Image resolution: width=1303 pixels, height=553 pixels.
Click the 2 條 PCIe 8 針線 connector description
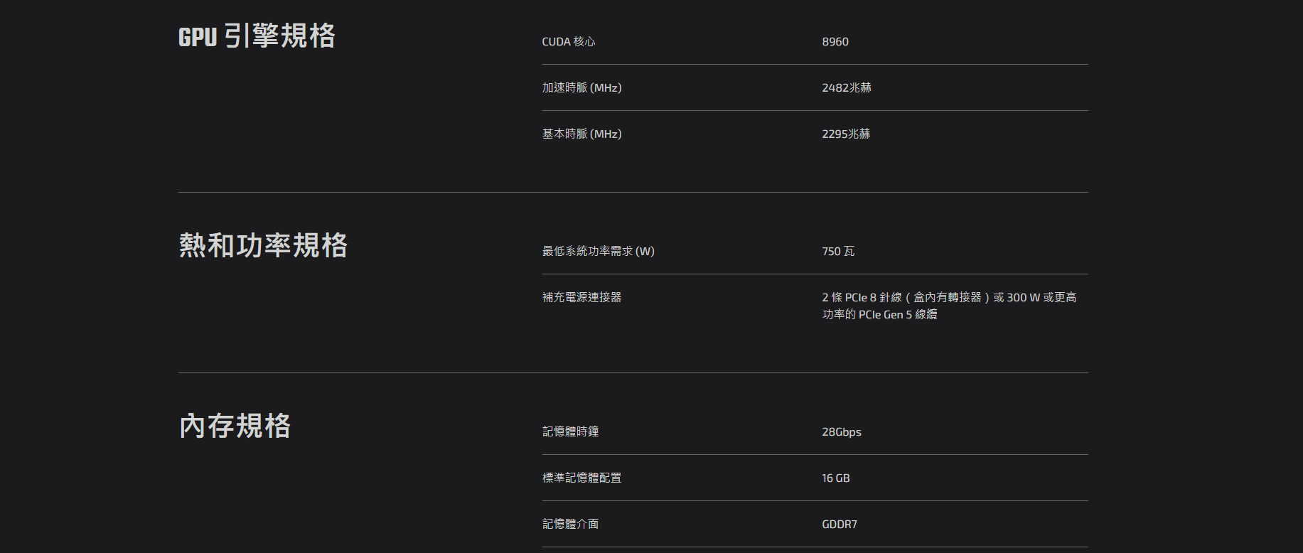click(949, 306)
